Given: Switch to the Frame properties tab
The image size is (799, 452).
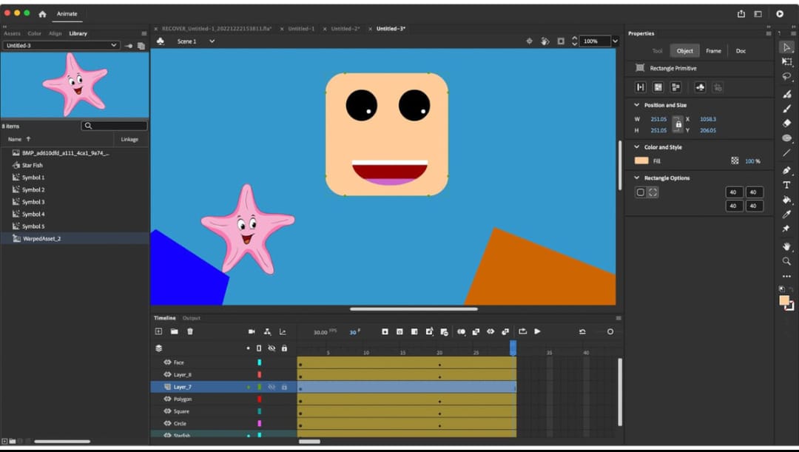Looking at the screenshot, I should click(713, 51).
